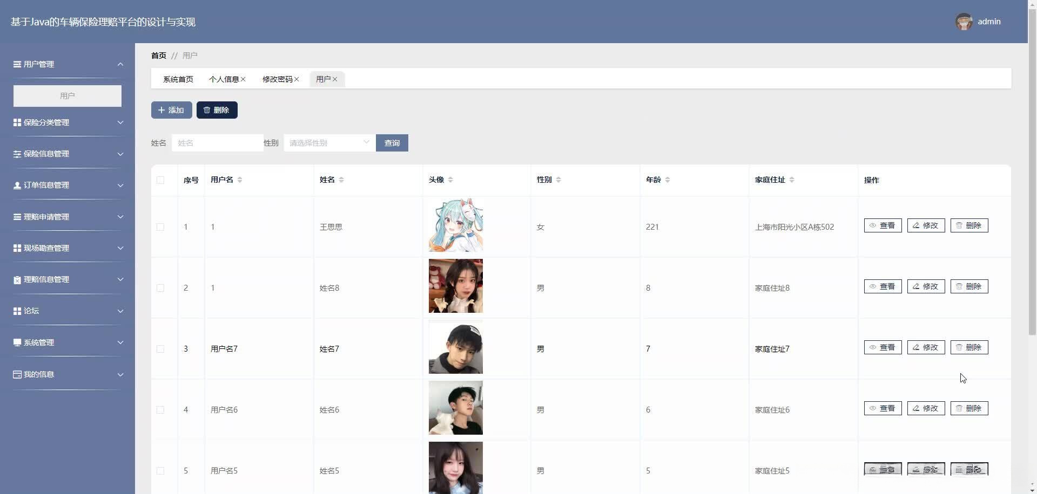The image size is (1037, 494).
Task: Expand the 理赔申请管理 menu chevron
Action: (x=120, y=217)
